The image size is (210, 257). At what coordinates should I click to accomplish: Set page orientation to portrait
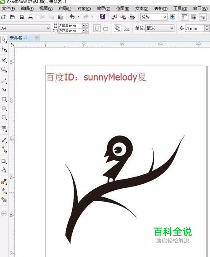pos(97,29)
